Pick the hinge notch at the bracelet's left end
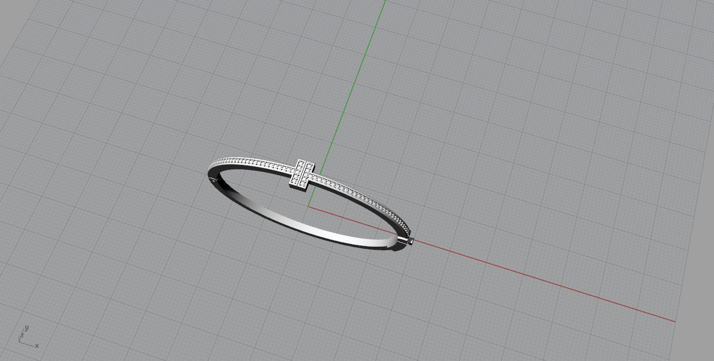This screenshot has height=361, width=714. [213, 179]
